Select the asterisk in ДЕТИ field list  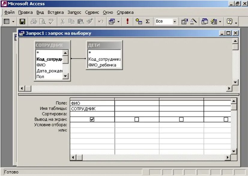pos(90,52)
